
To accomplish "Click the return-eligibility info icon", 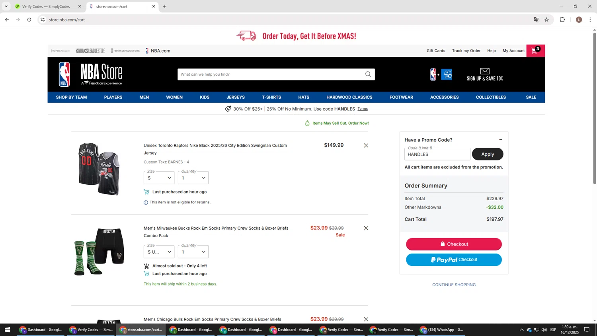I will pos(146,202).
